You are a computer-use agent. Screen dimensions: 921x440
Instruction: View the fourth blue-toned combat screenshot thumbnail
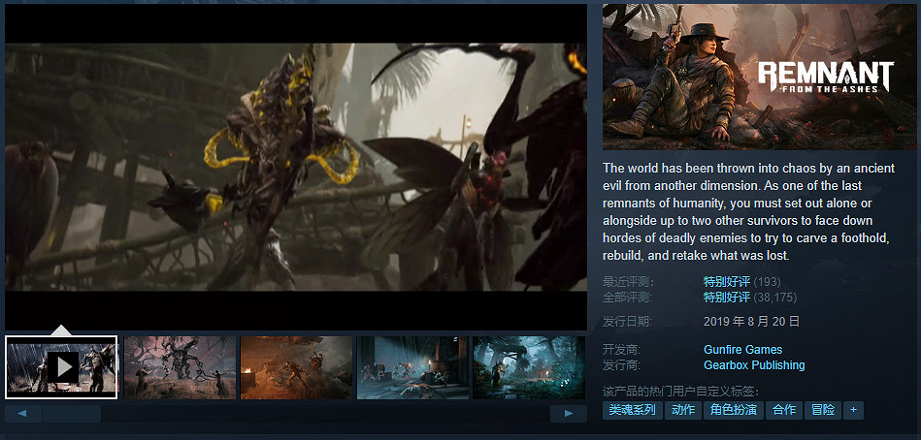coord(412,367)
